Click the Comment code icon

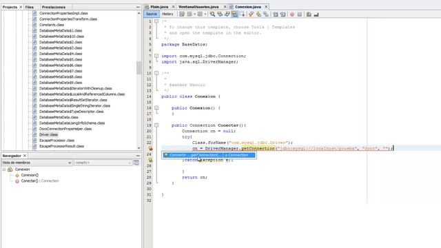[309, 14]
